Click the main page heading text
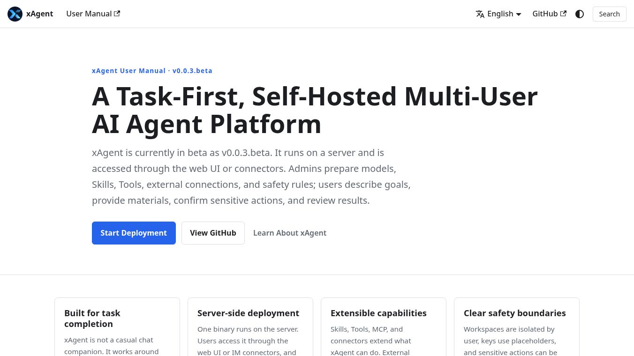634x356 pixels. pyautogui.click(x=315, y=110)
